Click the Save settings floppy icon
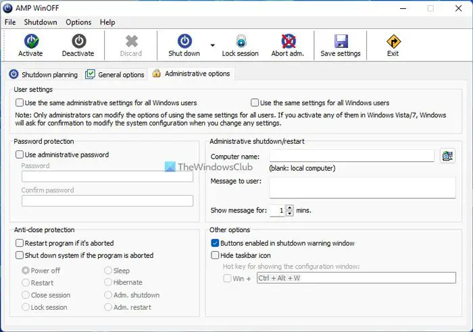The width and height of the screenshot is (473, 332). (341, 41)
